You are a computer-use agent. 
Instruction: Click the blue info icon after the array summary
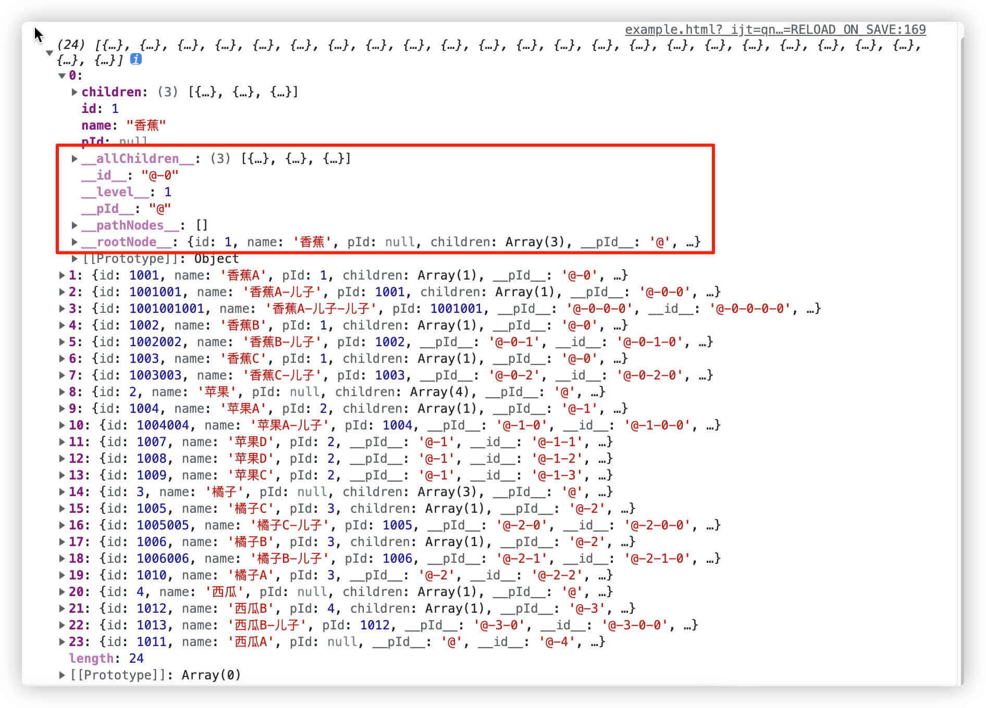[x=135, y=59]
